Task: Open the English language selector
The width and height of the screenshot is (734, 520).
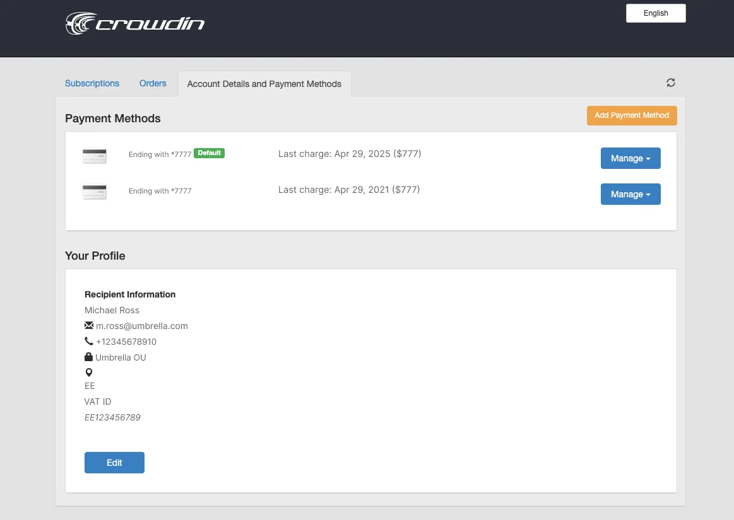Action: coord(656,13)
